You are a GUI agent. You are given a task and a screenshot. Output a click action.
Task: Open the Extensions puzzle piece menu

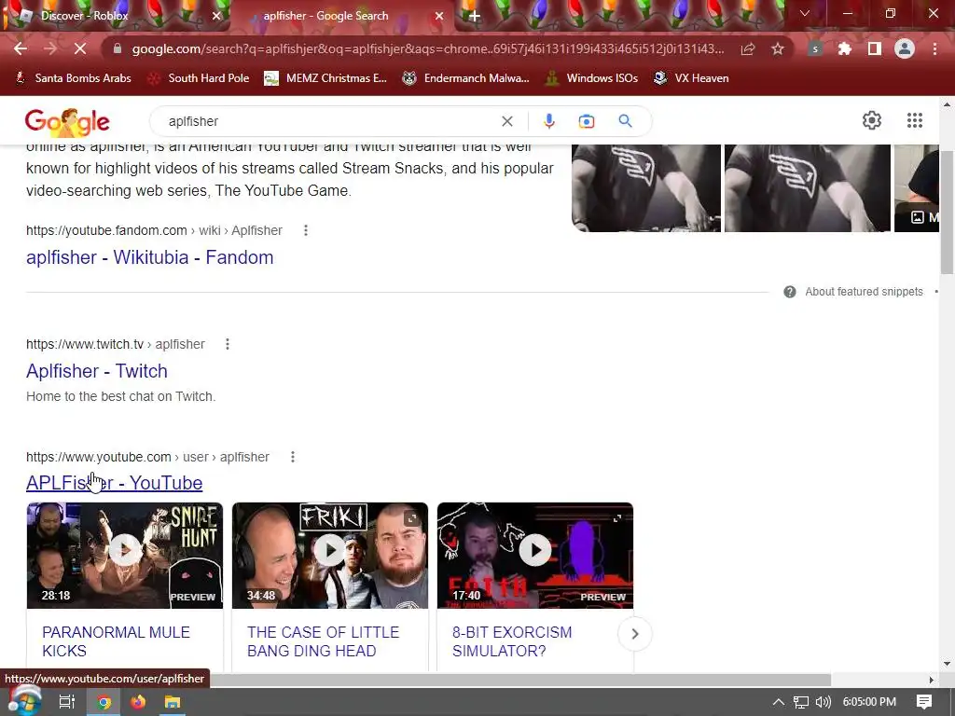[844, 48]
